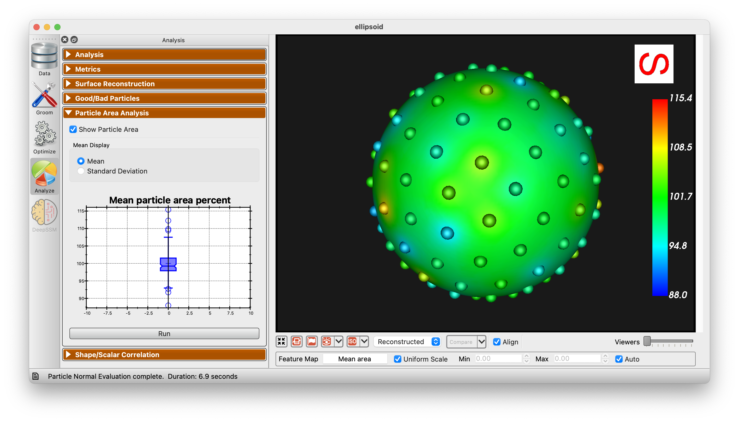Click the Min value input field
Viewport: 739px width, 422px height.
pyautogui.click(x=498, y=358)
